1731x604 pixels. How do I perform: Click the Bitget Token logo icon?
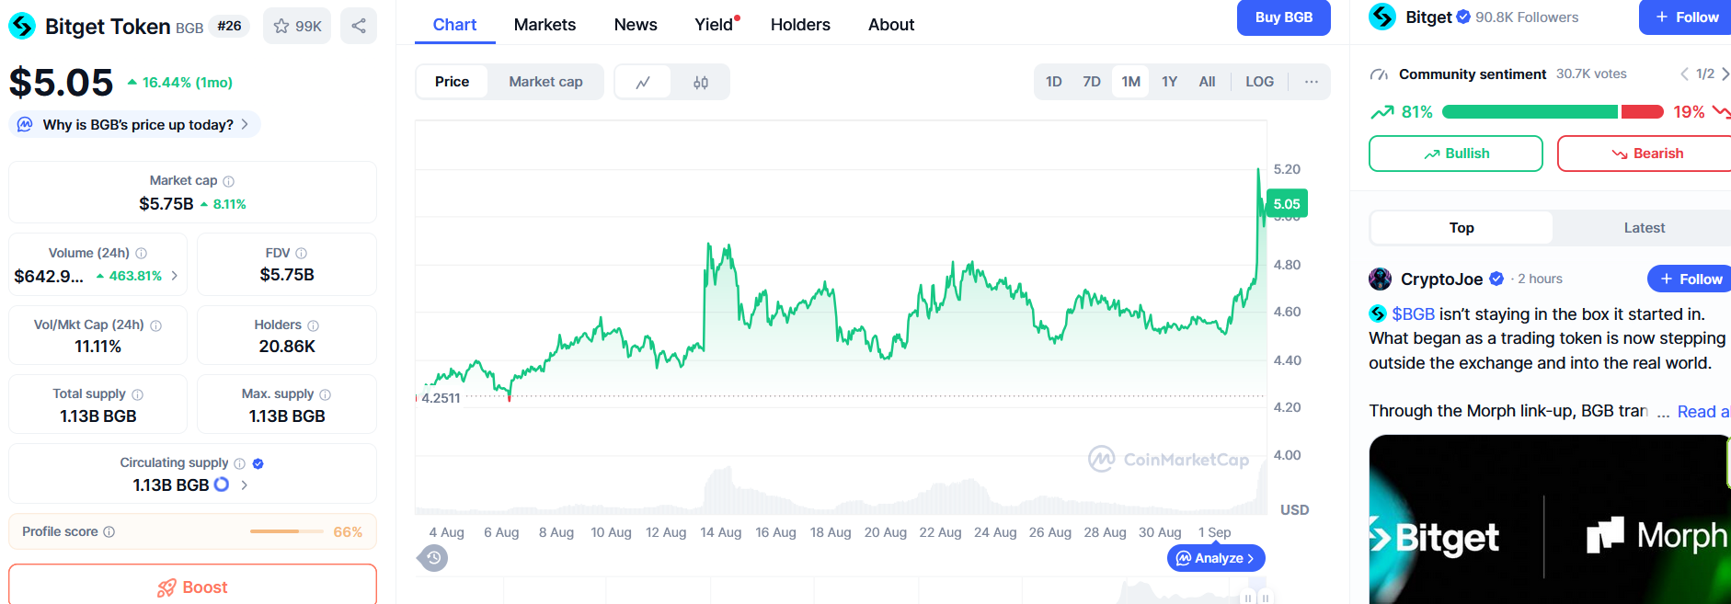point(22,26)
